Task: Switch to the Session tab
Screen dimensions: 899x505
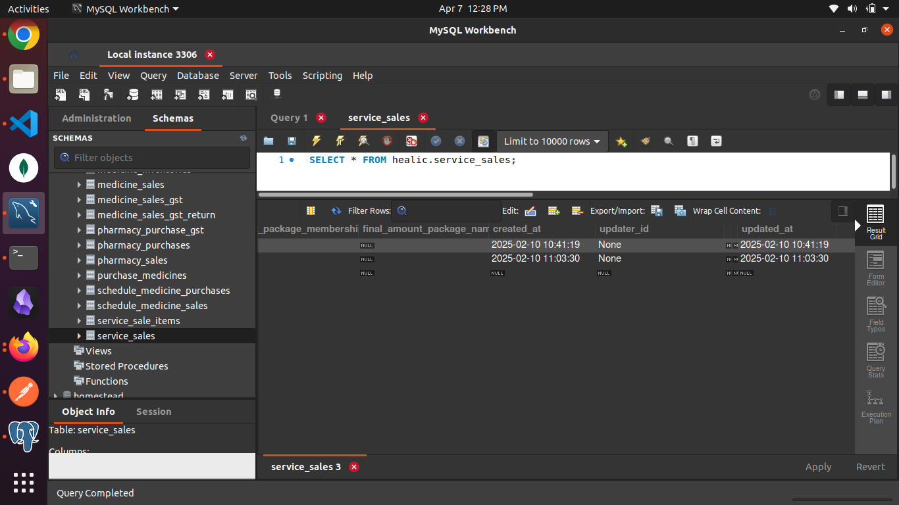Action: tap(153, 412)
